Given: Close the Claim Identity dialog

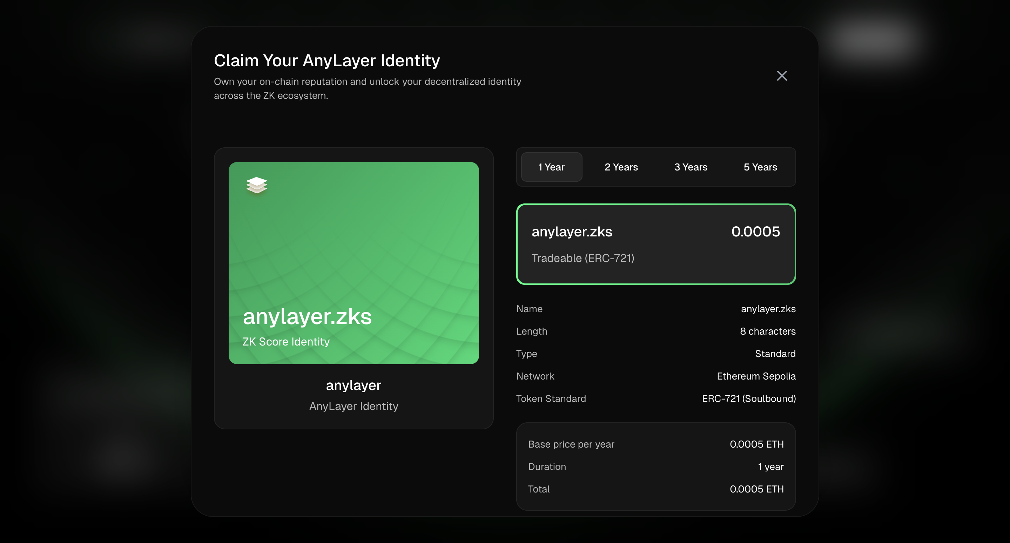Looking at the screenshot, I should 781,76.
